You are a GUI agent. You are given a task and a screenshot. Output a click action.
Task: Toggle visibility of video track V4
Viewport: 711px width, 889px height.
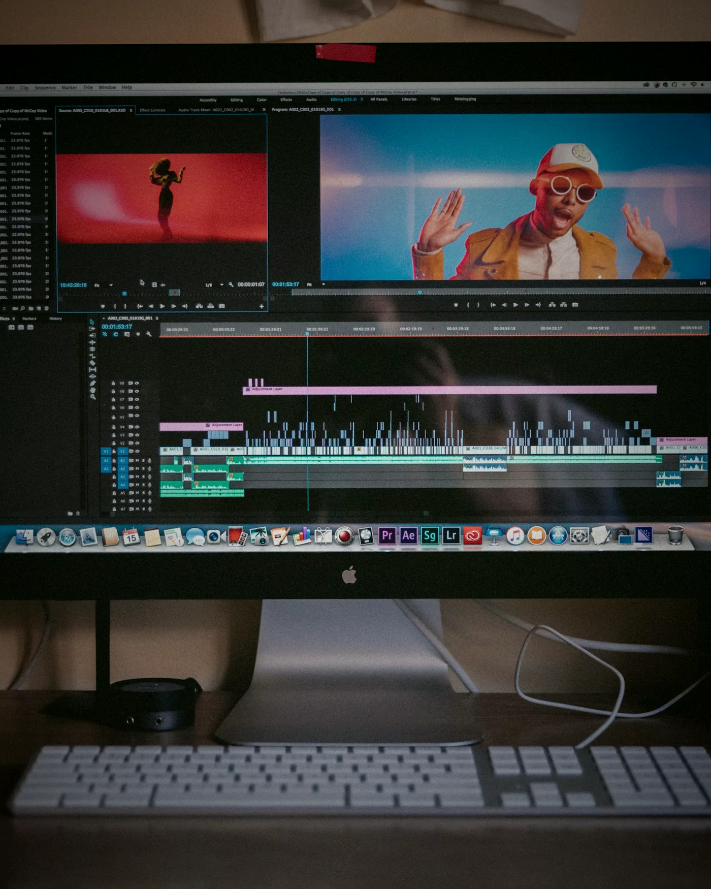[137, 427]
